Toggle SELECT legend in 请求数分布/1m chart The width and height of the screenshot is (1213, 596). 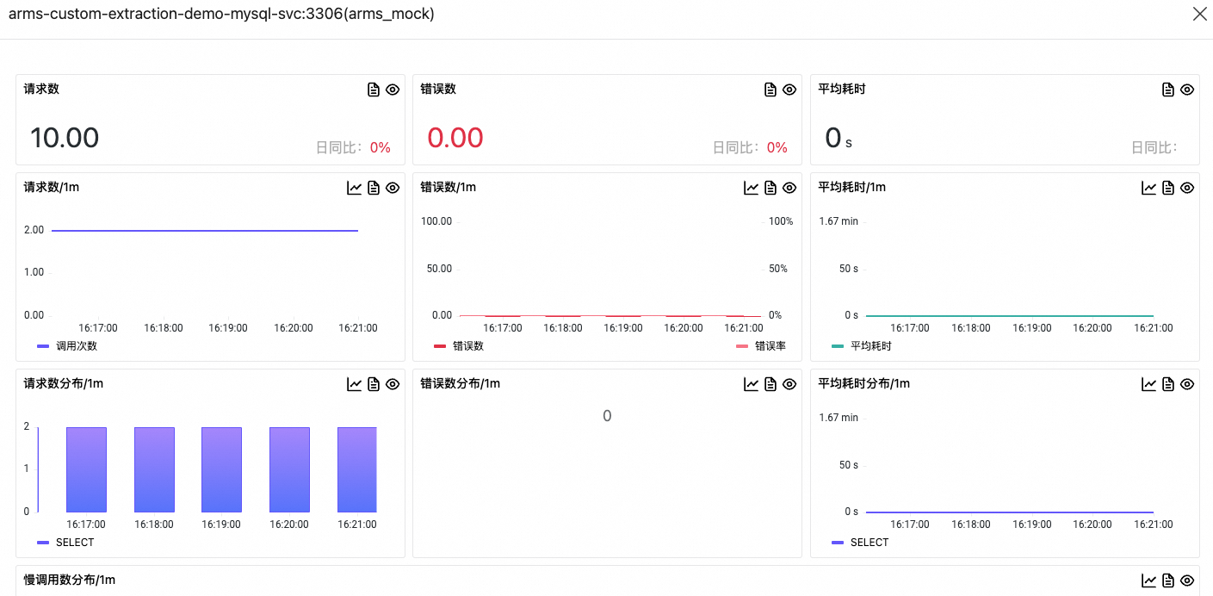coord(65,543)
